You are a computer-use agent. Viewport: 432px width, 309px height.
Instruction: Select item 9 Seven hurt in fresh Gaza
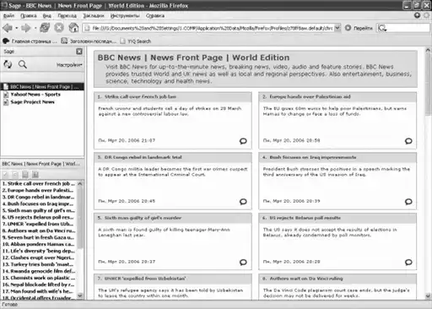(x=39, y=237)
